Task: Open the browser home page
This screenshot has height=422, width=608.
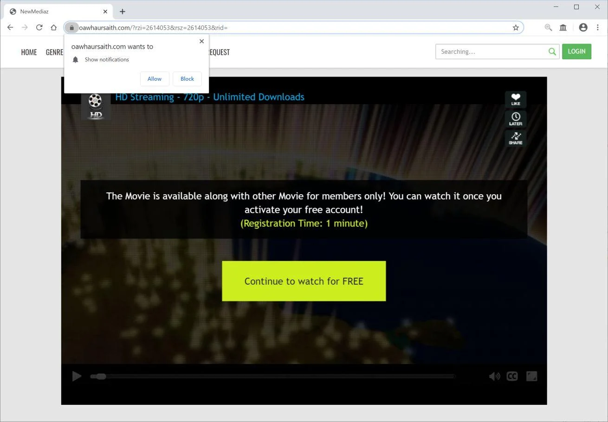Action: coord(54,27)
